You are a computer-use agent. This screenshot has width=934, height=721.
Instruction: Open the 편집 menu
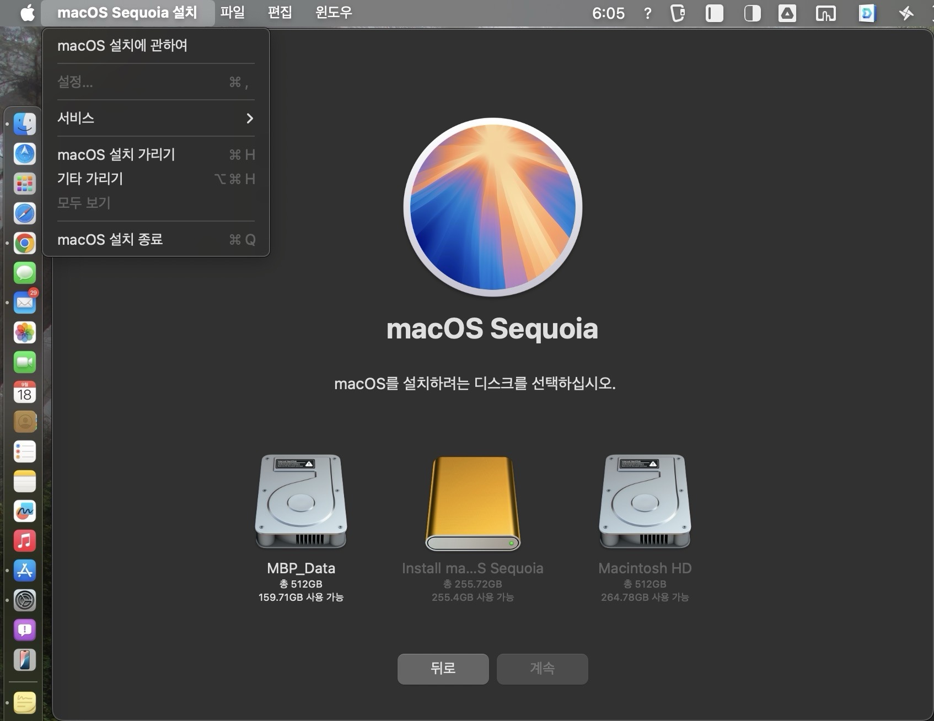(x=280, y=13)
